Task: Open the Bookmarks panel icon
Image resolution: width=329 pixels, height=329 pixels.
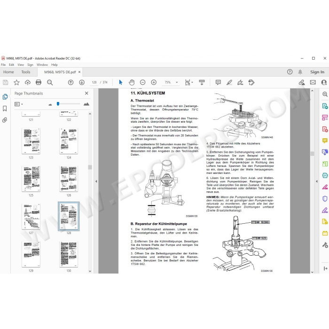Action: (x=5, y=108)
